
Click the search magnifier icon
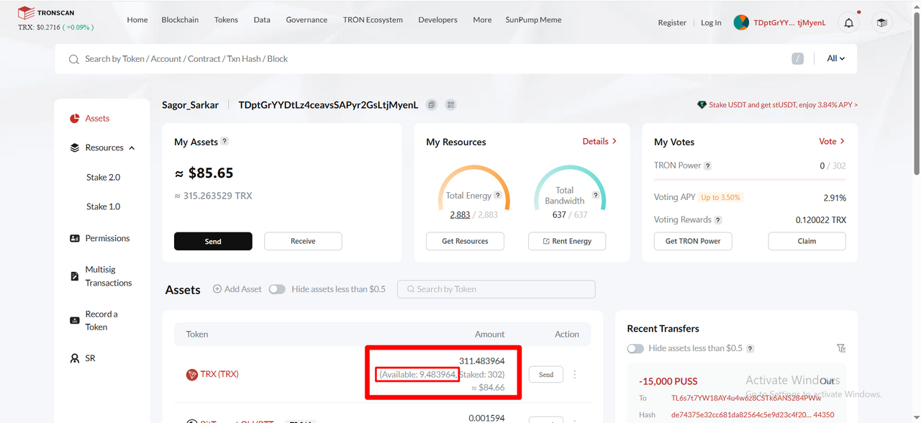[x=73, y=60]
